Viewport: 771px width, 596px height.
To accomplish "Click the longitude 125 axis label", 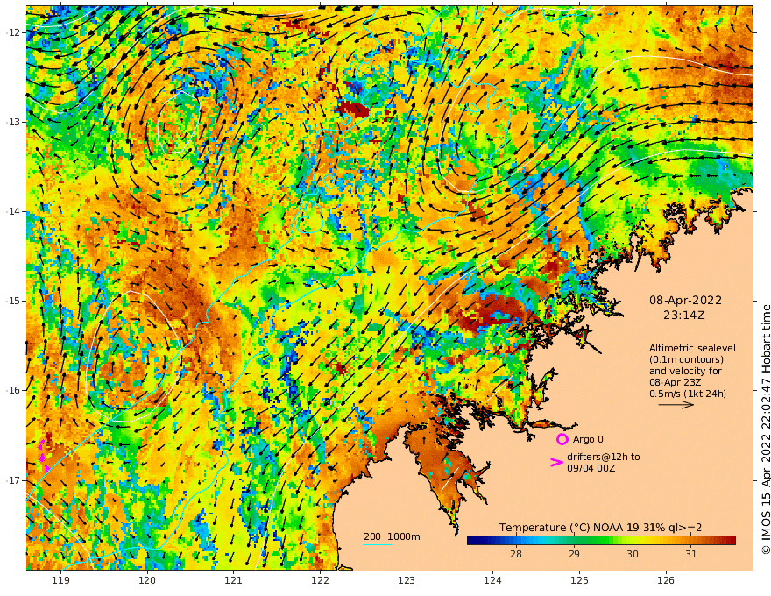I will pos(579,580).
